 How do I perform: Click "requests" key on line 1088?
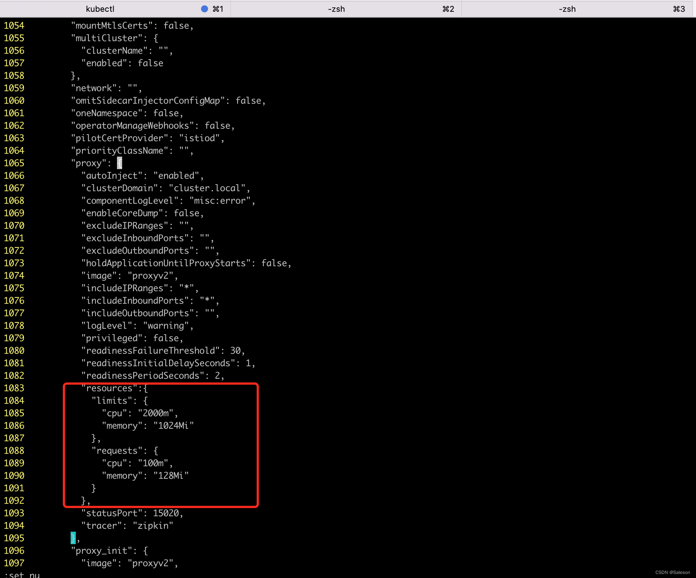117,451
